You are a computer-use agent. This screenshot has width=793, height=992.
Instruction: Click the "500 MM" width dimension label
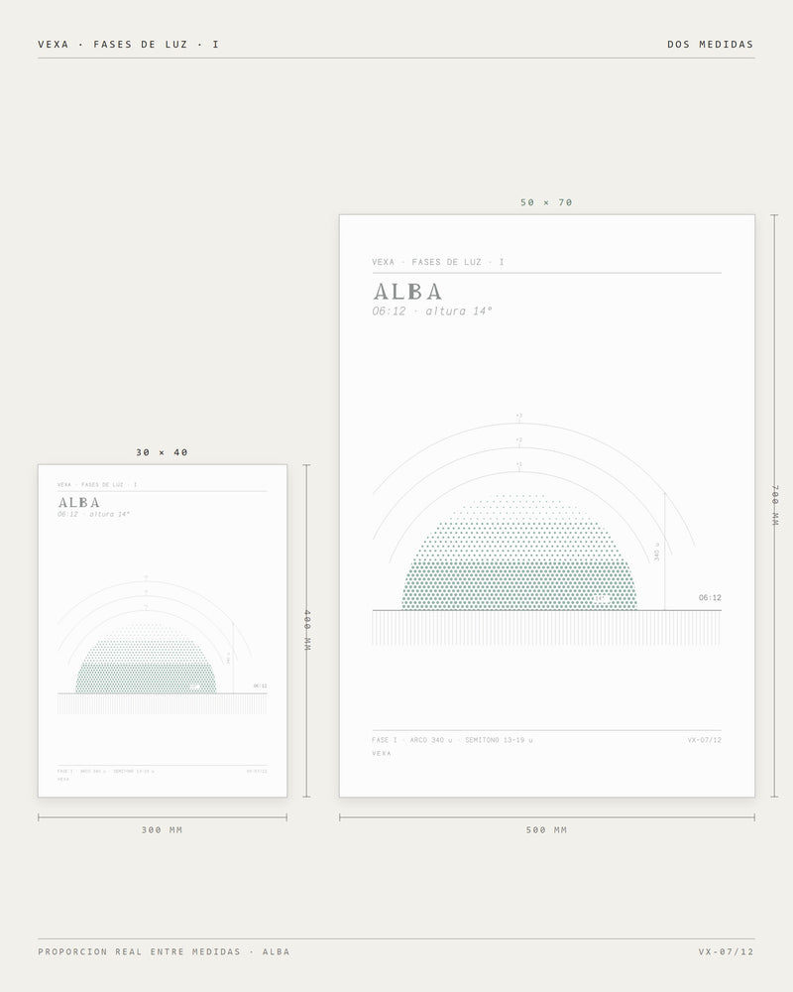[546, 830]
